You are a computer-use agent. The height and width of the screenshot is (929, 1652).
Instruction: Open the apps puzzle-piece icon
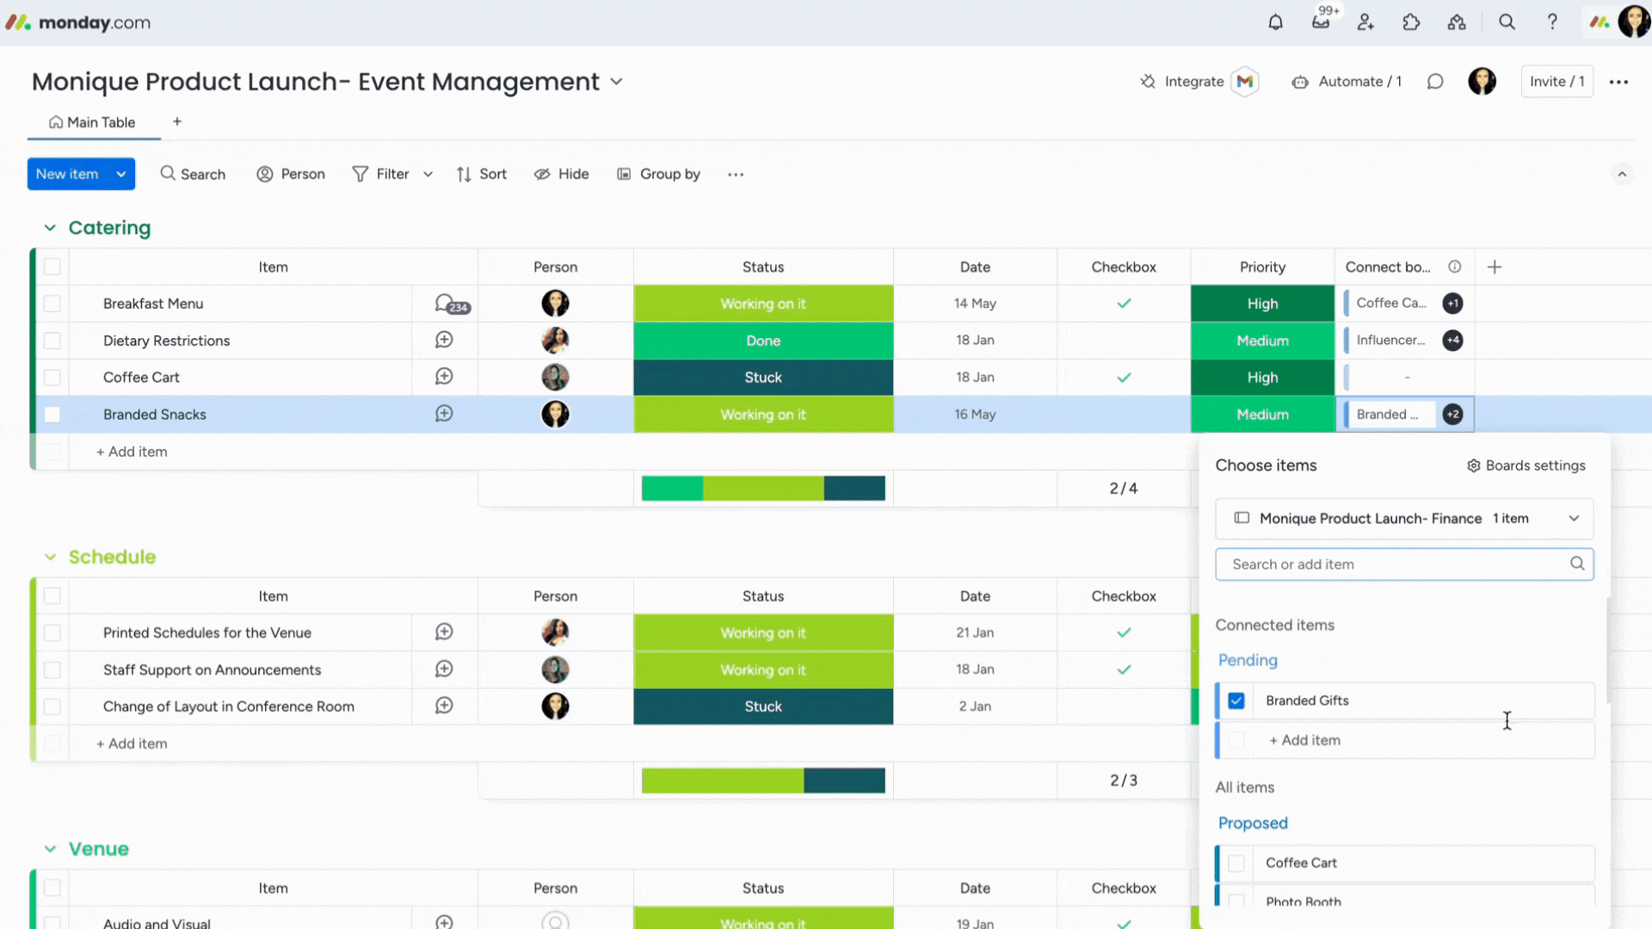1411,22
